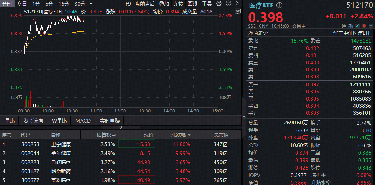Click the pencil note icon
Screen dimensions: 375x185
[x=357, y=26]
